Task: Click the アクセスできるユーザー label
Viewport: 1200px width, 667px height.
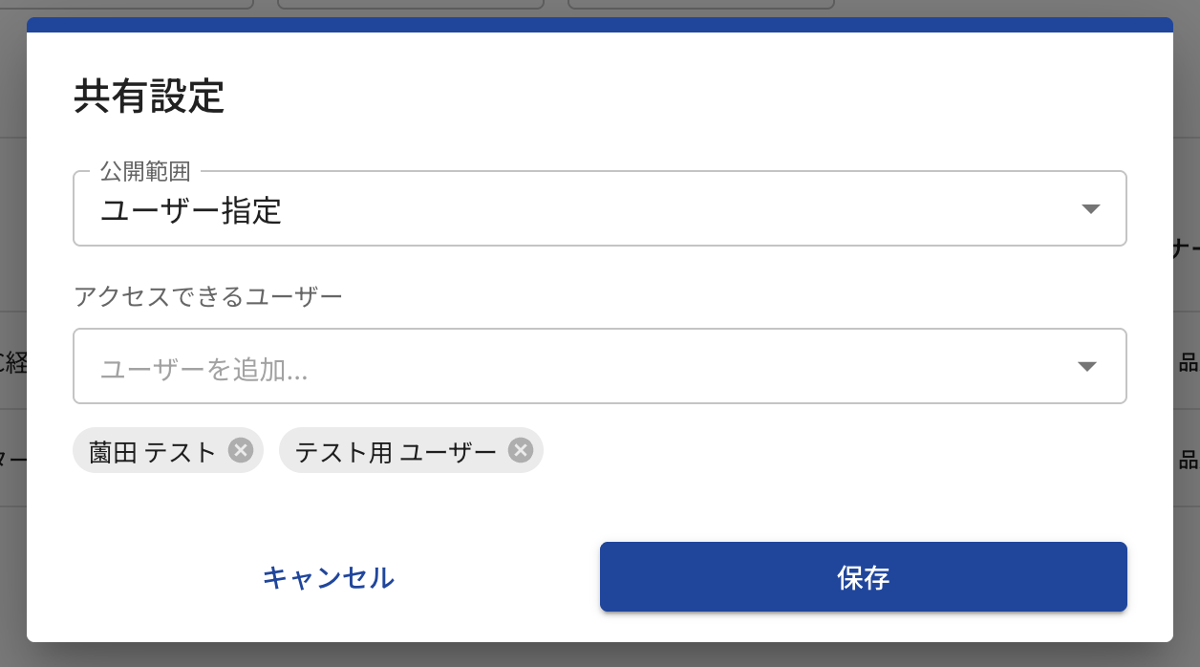Action: pyautogui.click(x=208, y=296)
